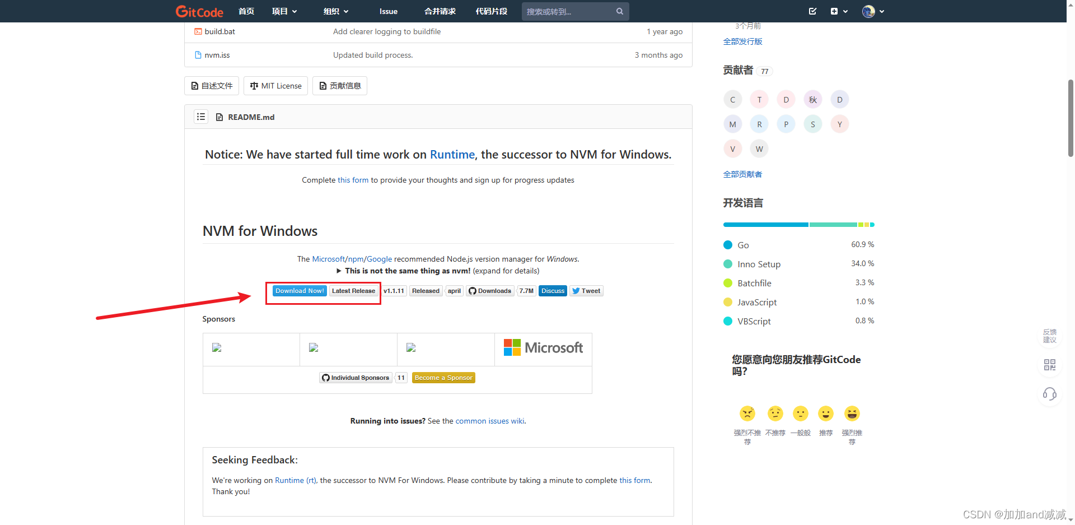Open contributor avatar S
The width and height of the screenshot is (1075, 525).
pyautogui.click(x=813, y=124)
